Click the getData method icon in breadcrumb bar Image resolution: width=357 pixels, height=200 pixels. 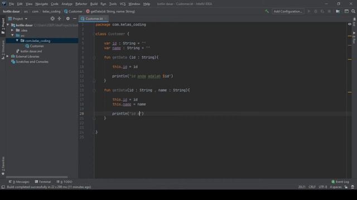(x=88, y=11)
